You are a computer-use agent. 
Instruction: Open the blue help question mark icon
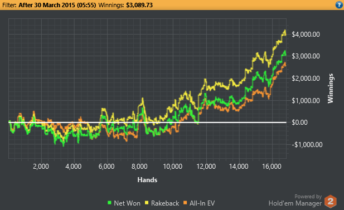tap(339, 5)
